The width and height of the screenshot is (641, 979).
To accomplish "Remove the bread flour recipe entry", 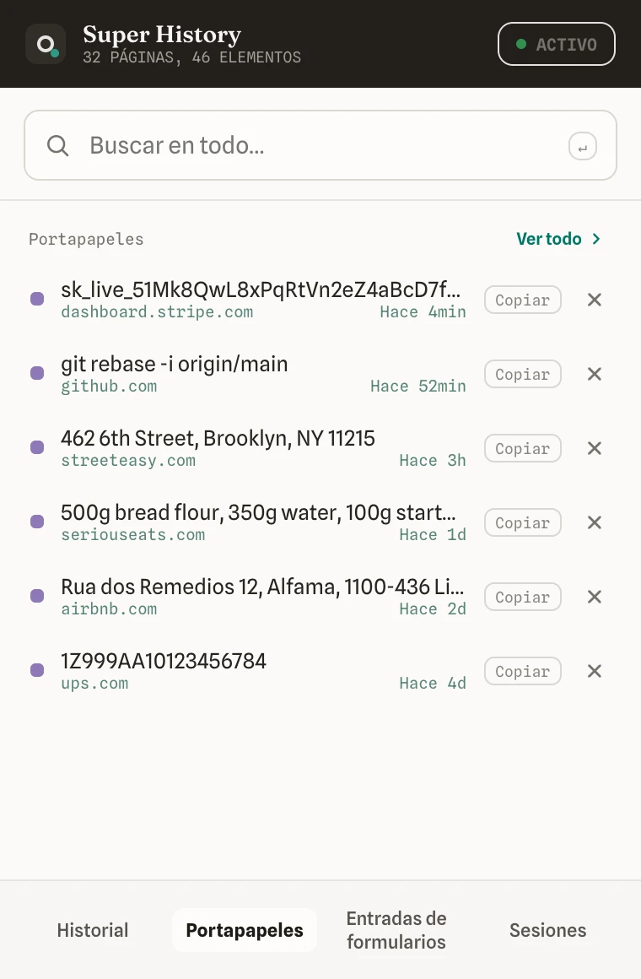I will click(594, 522).
